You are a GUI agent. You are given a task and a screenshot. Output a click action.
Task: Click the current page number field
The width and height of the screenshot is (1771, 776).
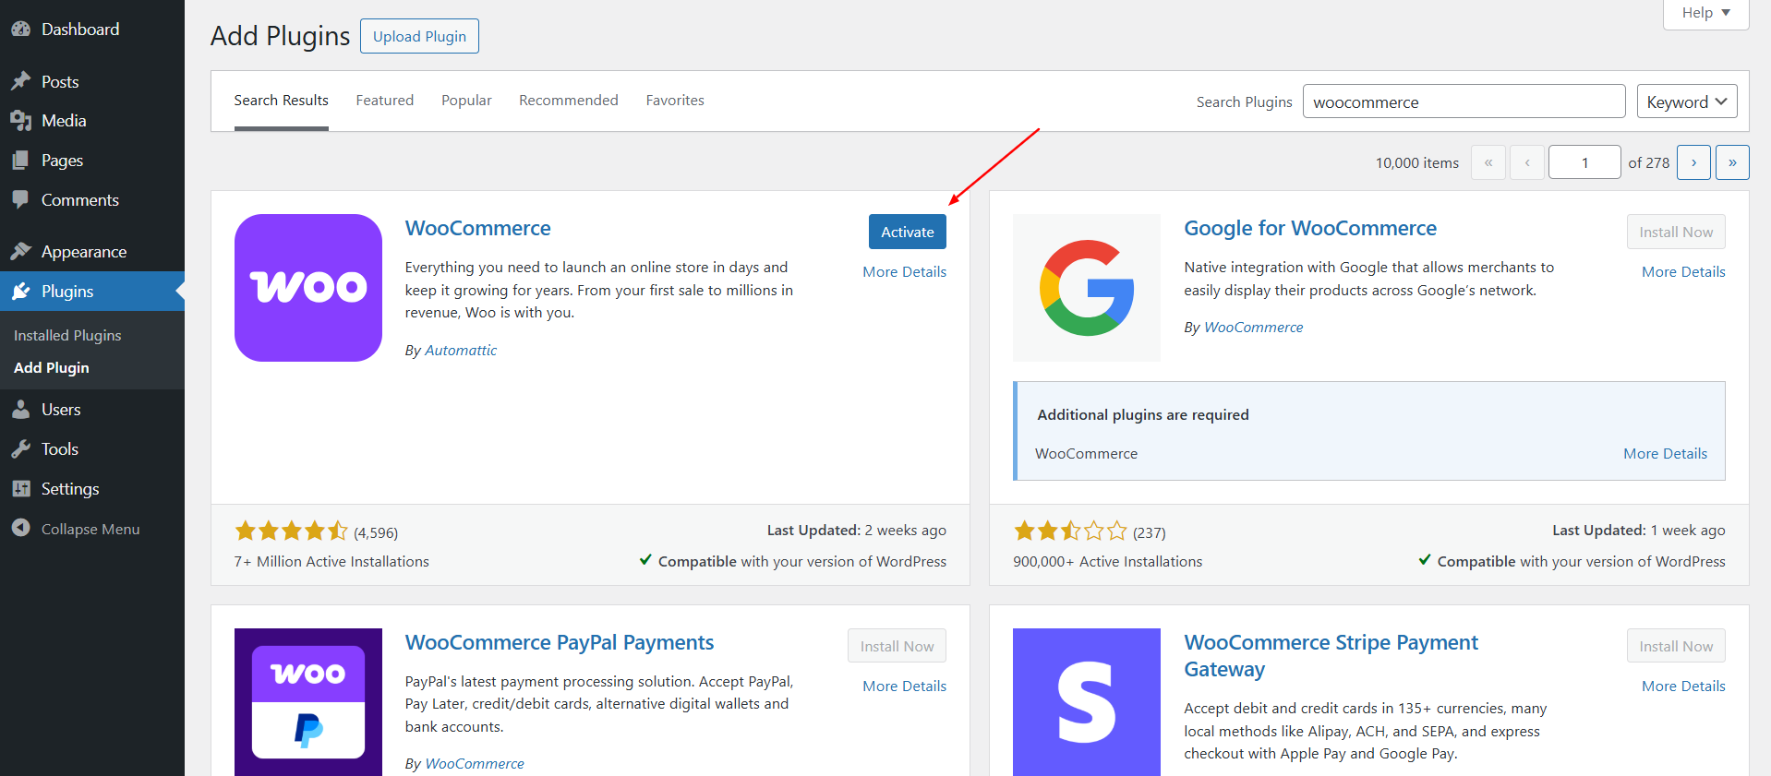[x=1584, y=162]
